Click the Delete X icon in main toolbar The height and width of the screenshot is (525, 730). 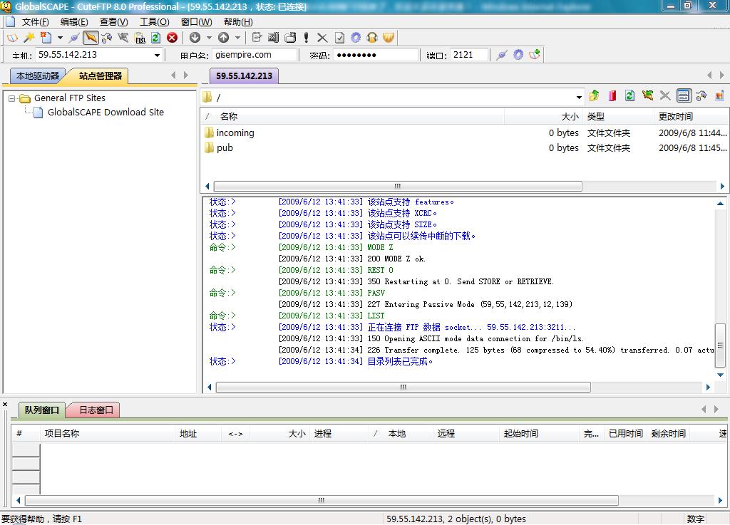pos(322,38)
